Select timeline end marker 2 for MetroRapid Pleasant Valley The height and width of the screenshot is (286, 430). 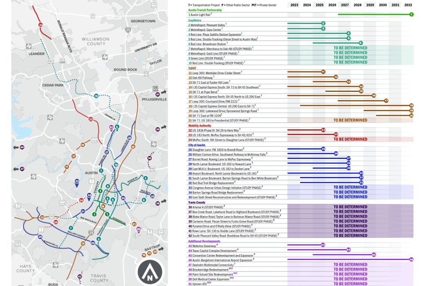(x=323, y=24)
